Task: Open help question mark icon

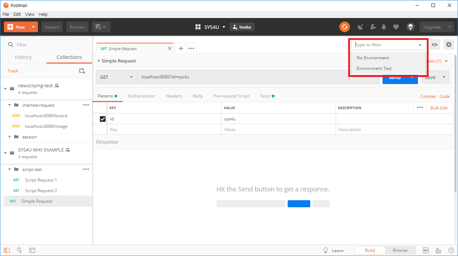Action: click(x=451, y=250)
